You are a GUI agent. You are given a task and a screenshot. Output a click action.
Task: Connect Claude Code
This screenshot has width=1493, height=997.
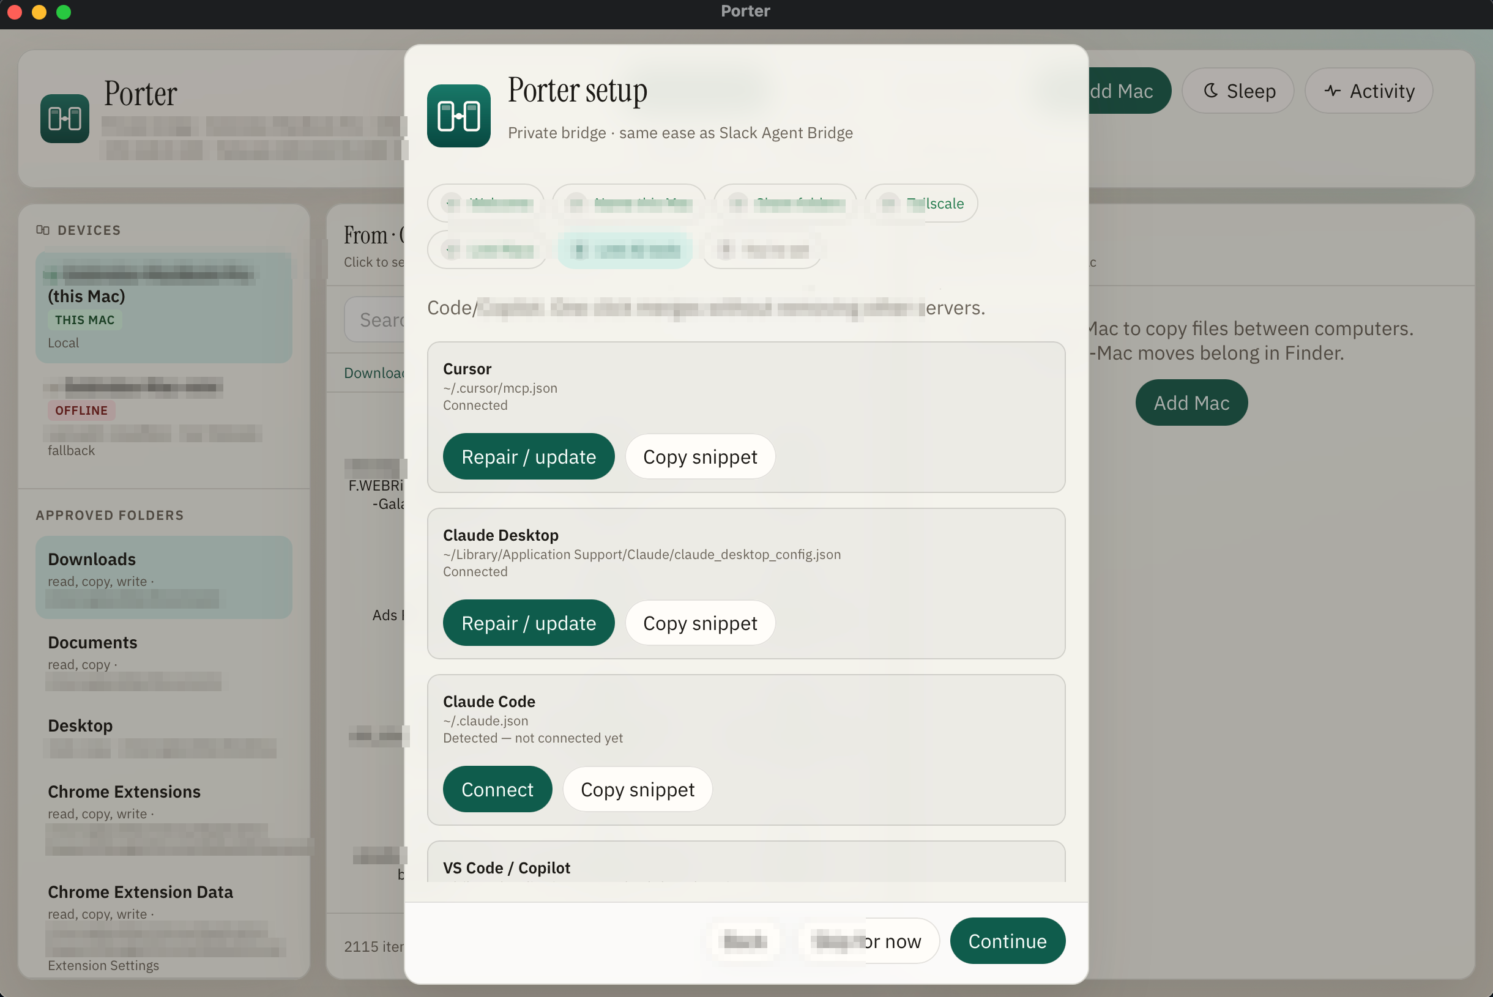[x=497, y=789]
